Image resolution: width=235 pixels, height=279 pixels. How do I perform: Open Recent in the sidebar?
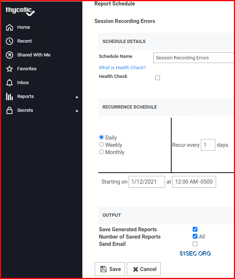tap(24, 41)
